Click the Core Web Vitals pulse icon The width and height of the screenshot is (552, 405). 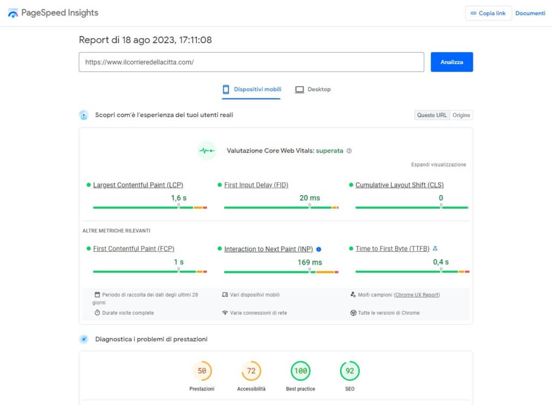206,151
